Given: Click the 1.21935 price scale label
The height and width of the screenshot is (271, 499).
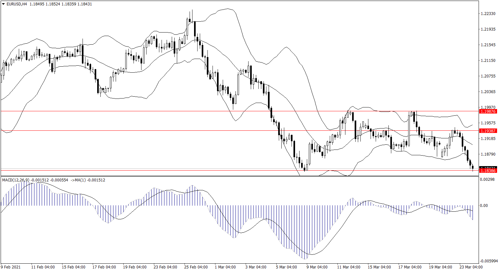Looking at the screenshot, I should tap(488, 29).
